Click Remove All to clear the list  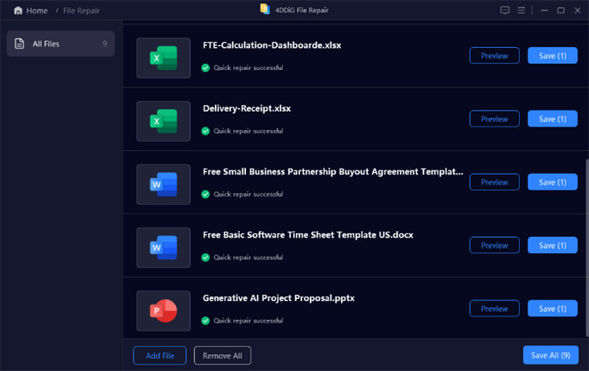(222, 356)
